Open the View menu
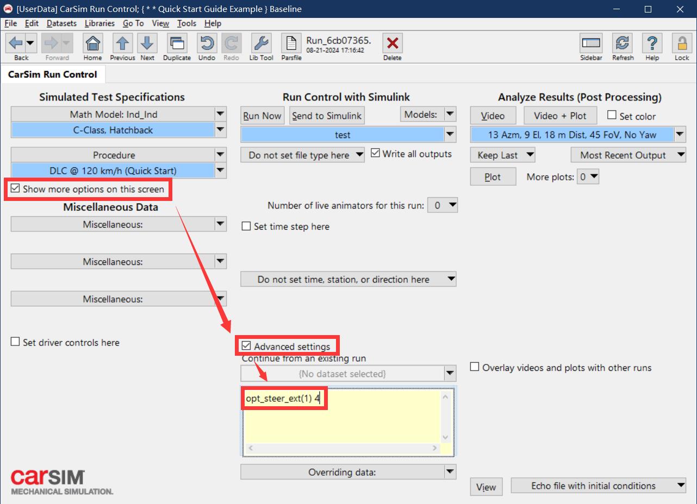 point(160,23)
